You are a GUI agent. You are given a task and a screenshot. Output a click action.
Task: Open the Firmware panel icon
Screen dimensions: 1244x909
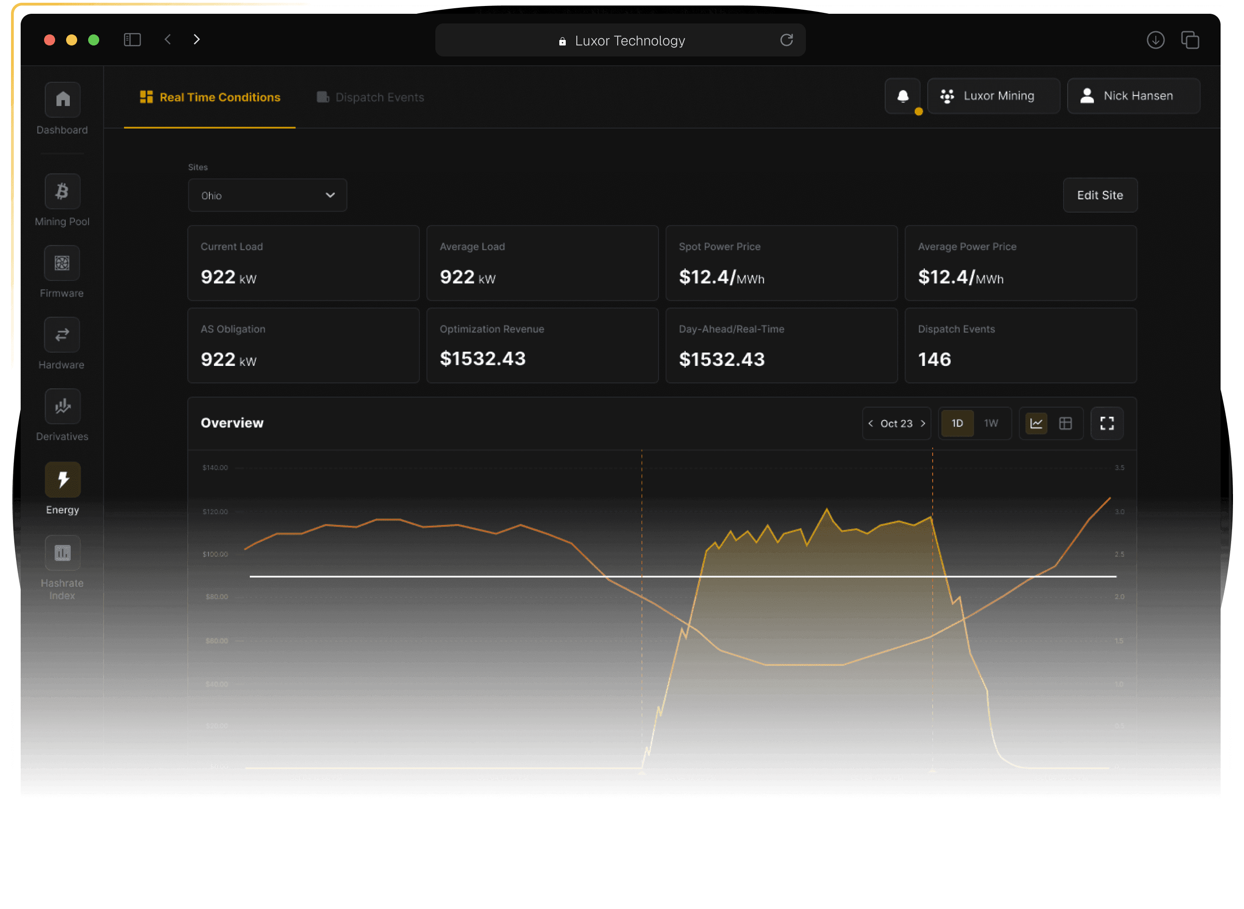pos(62,263)
